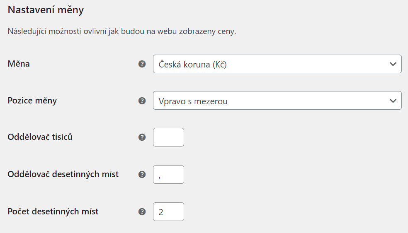Image resolution: width=408 pixels, height=233 pixels.
Task: Show help tooltip for Pozice měny
Action: (142, 101)
